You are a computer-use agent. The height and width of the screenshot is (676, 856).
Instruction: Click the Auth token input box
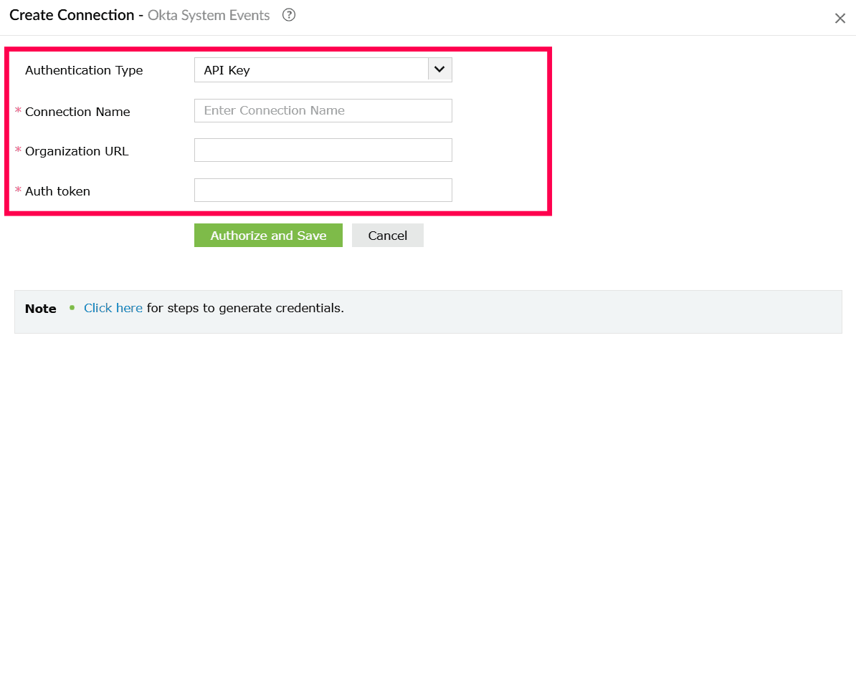tap(323, 190)
